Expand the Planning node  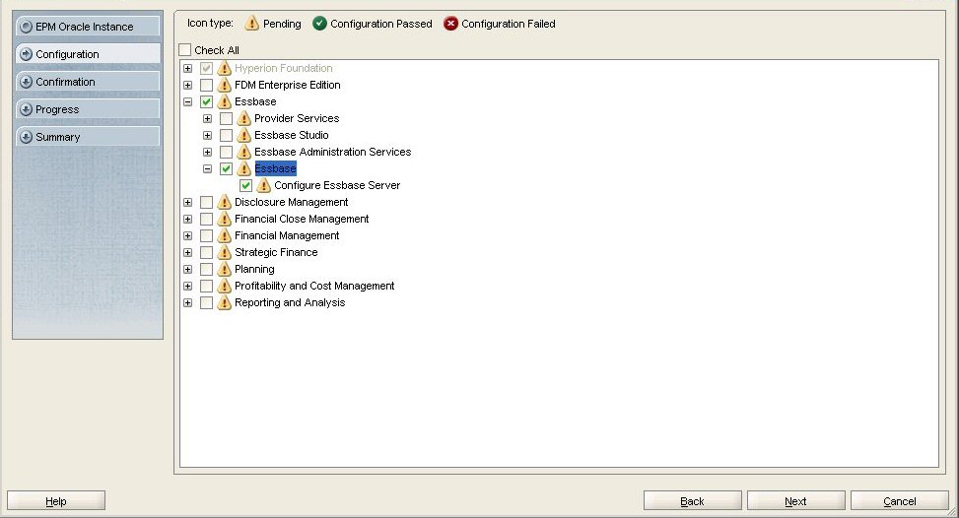188,270
